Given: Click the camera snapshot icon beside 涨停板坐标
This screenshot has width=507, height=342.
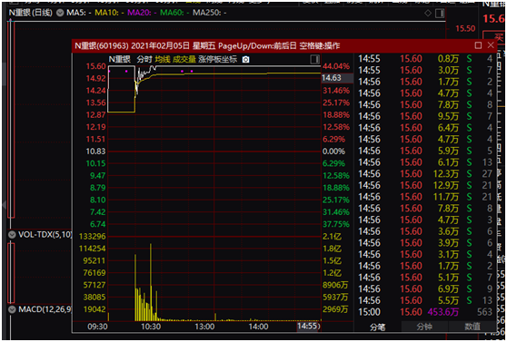Looking at the screenshot, I should [x=245, y=60].
